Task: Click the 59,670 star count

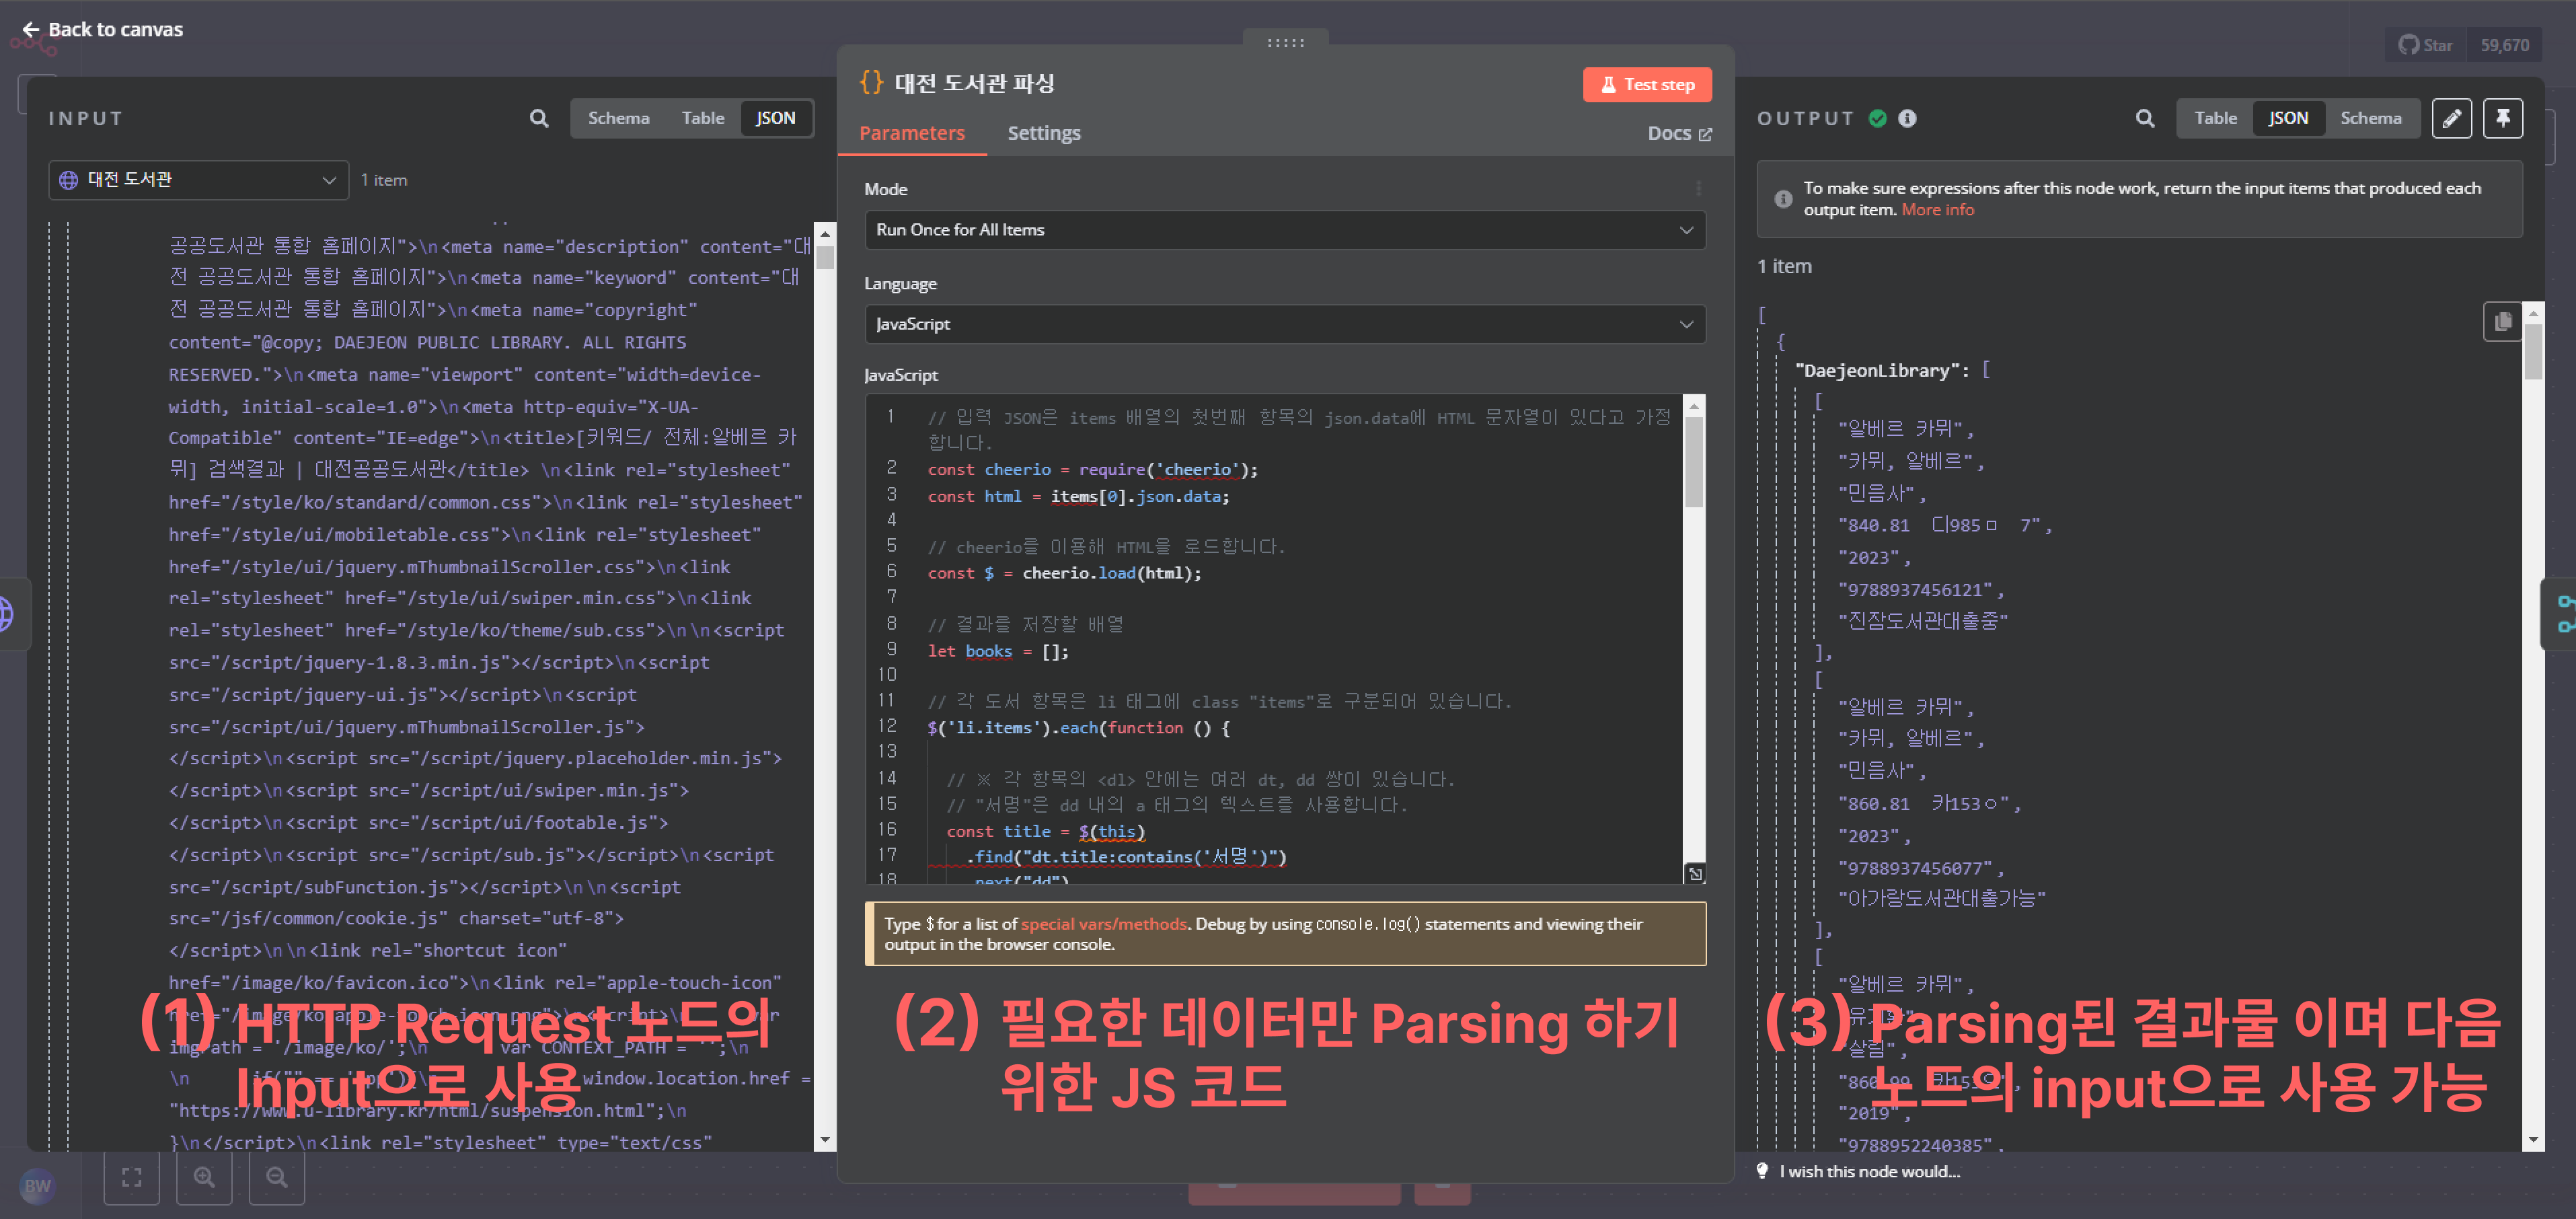Action: coord(2504,45)
